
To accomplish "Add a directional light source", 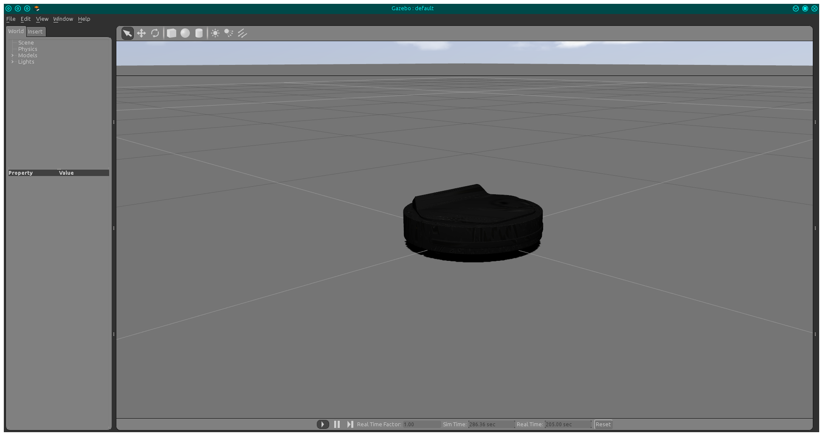I will click(x=242, y=33).
